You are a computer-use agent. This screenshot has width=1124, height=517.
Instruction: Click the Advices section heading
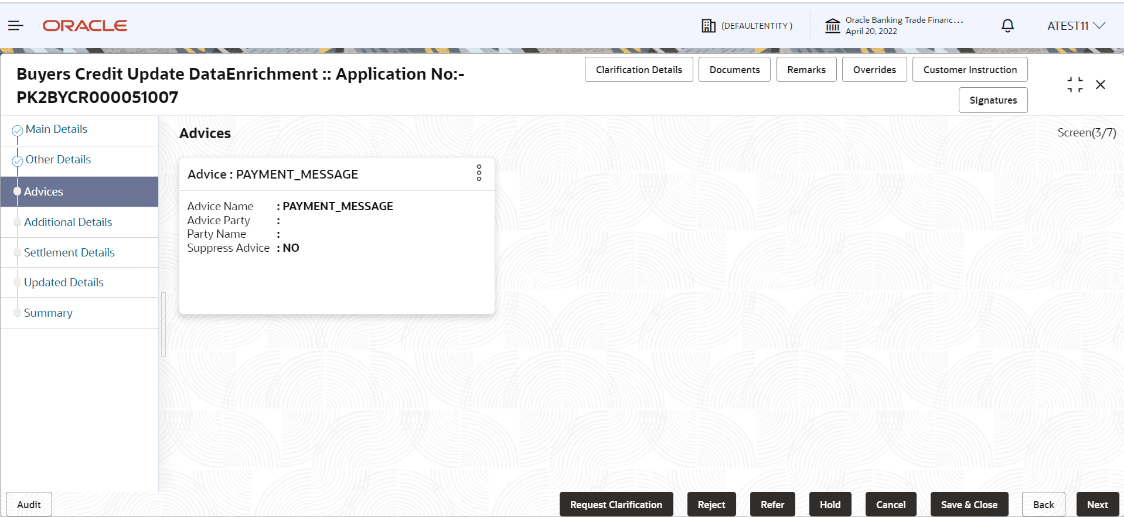205,133
